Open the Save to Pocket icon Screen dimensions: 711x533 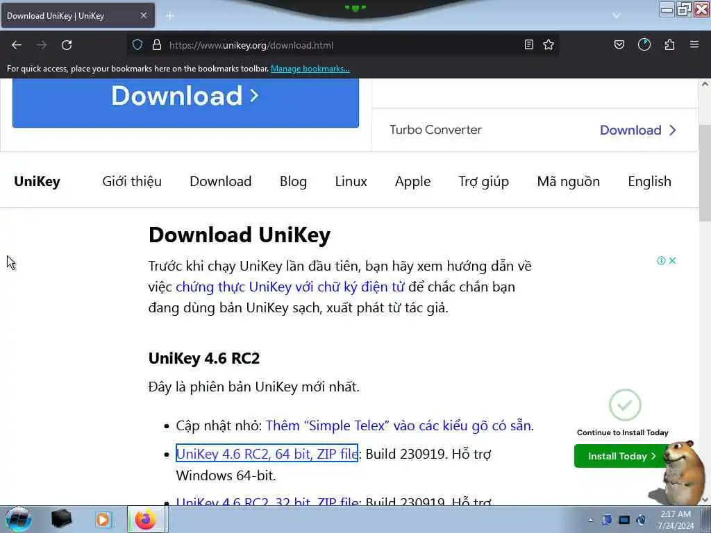[619, 45]
